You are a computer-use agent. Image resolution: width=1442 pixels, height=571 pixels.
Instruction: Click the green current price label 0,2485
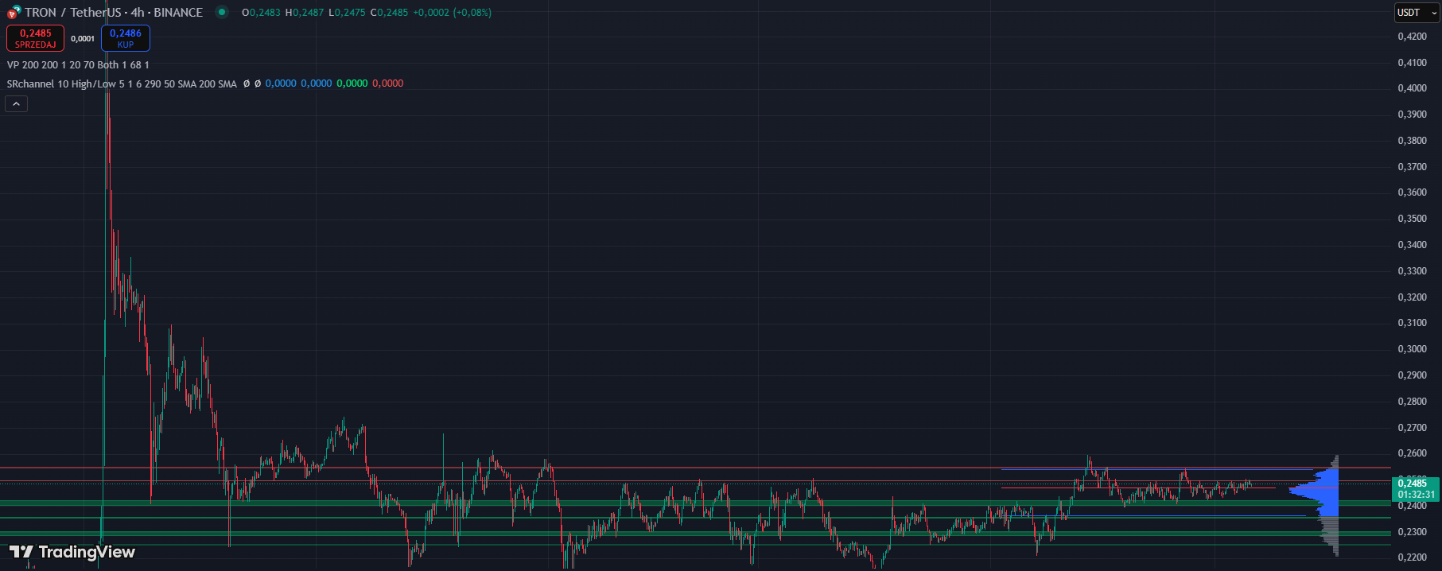tap(1413, 484)
